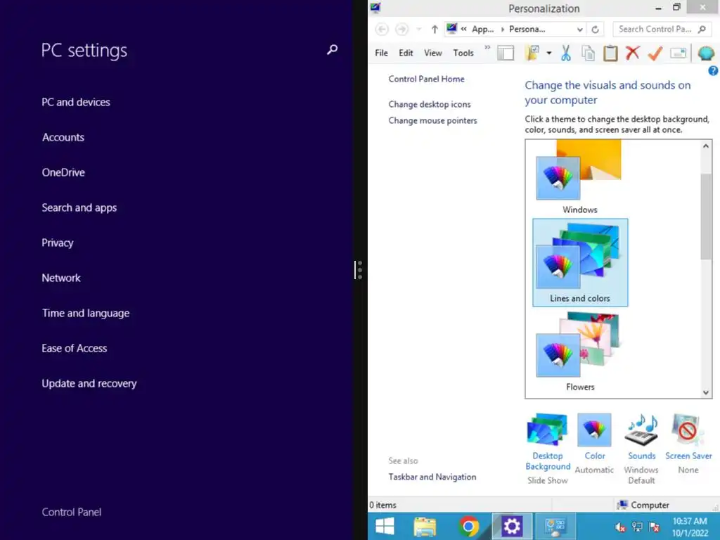Click the Windows Start button on taskbar
Screen dimensions: 720x540
click(x=385, y=526)
